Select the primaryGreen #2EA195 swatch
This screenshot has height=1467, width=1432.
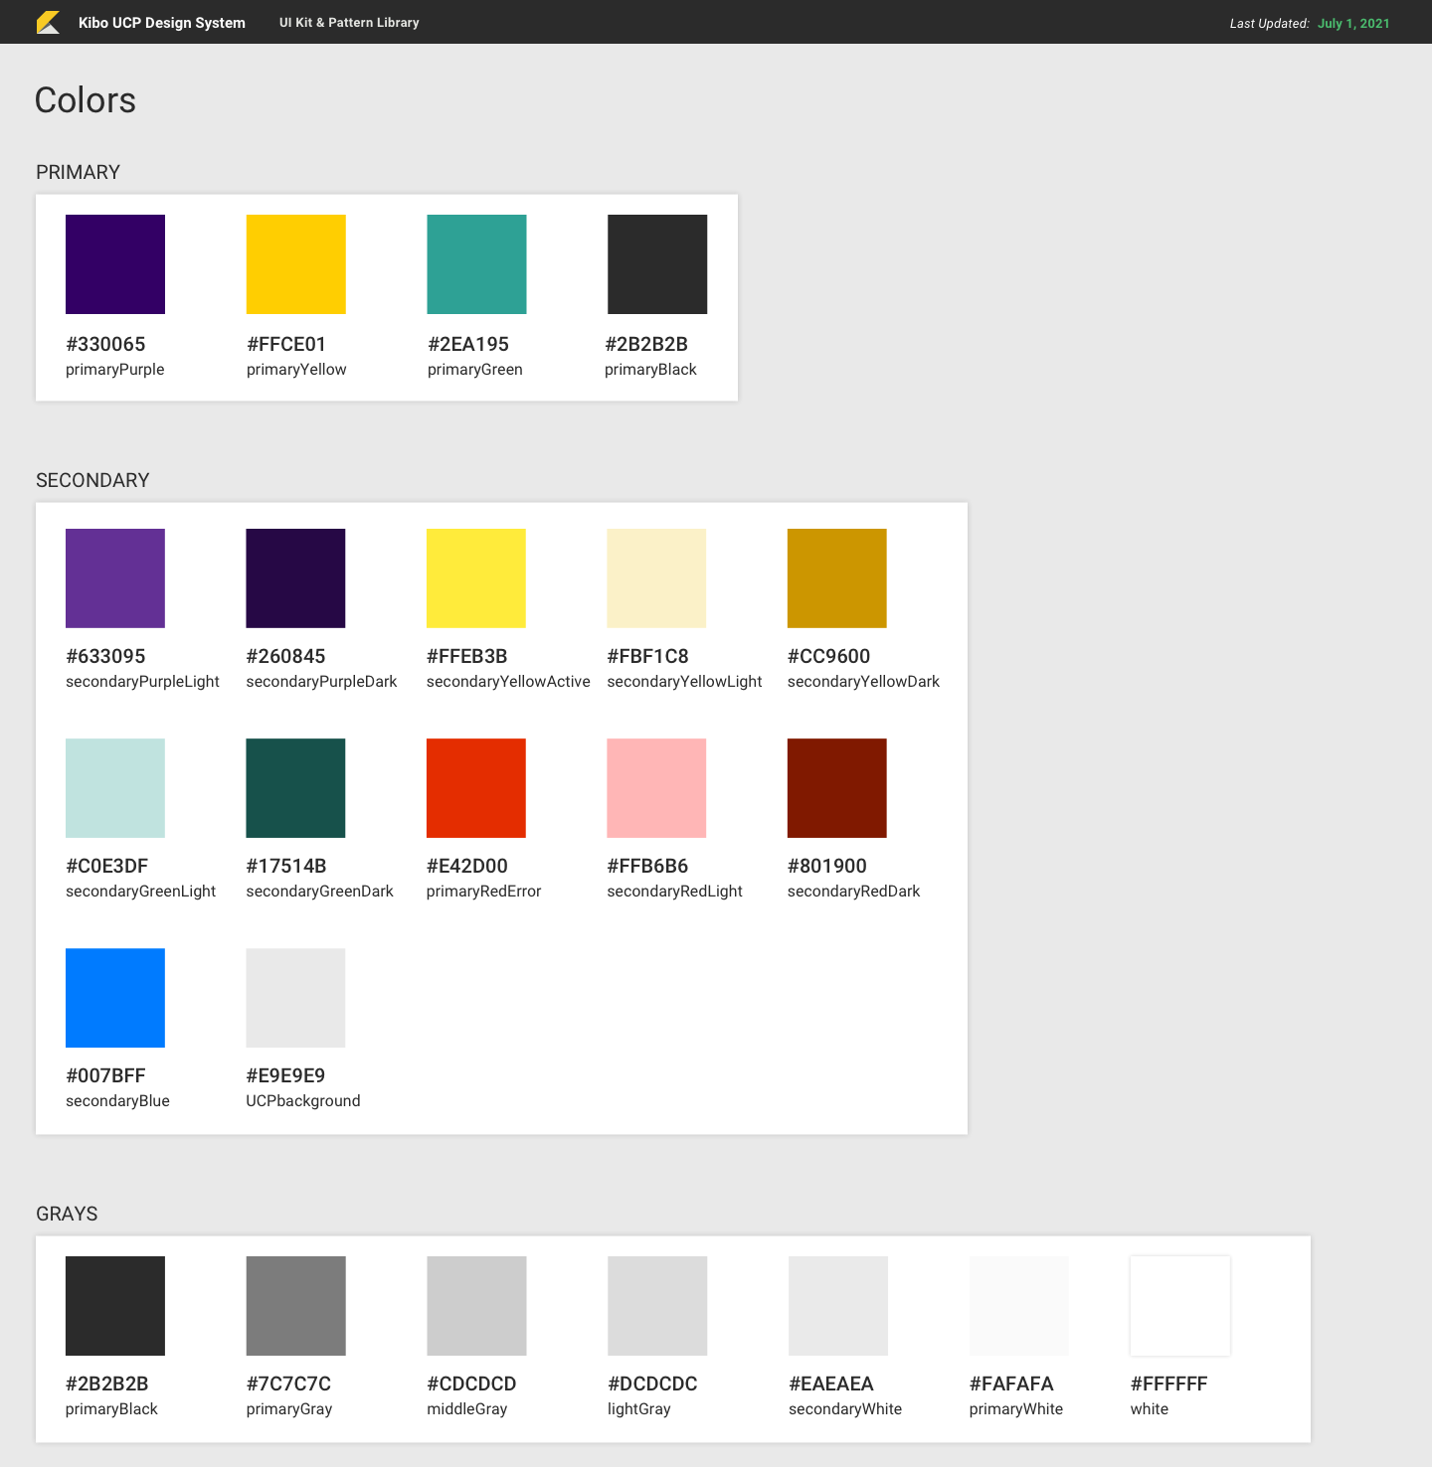pyautogui.click(x=476, y=264)
